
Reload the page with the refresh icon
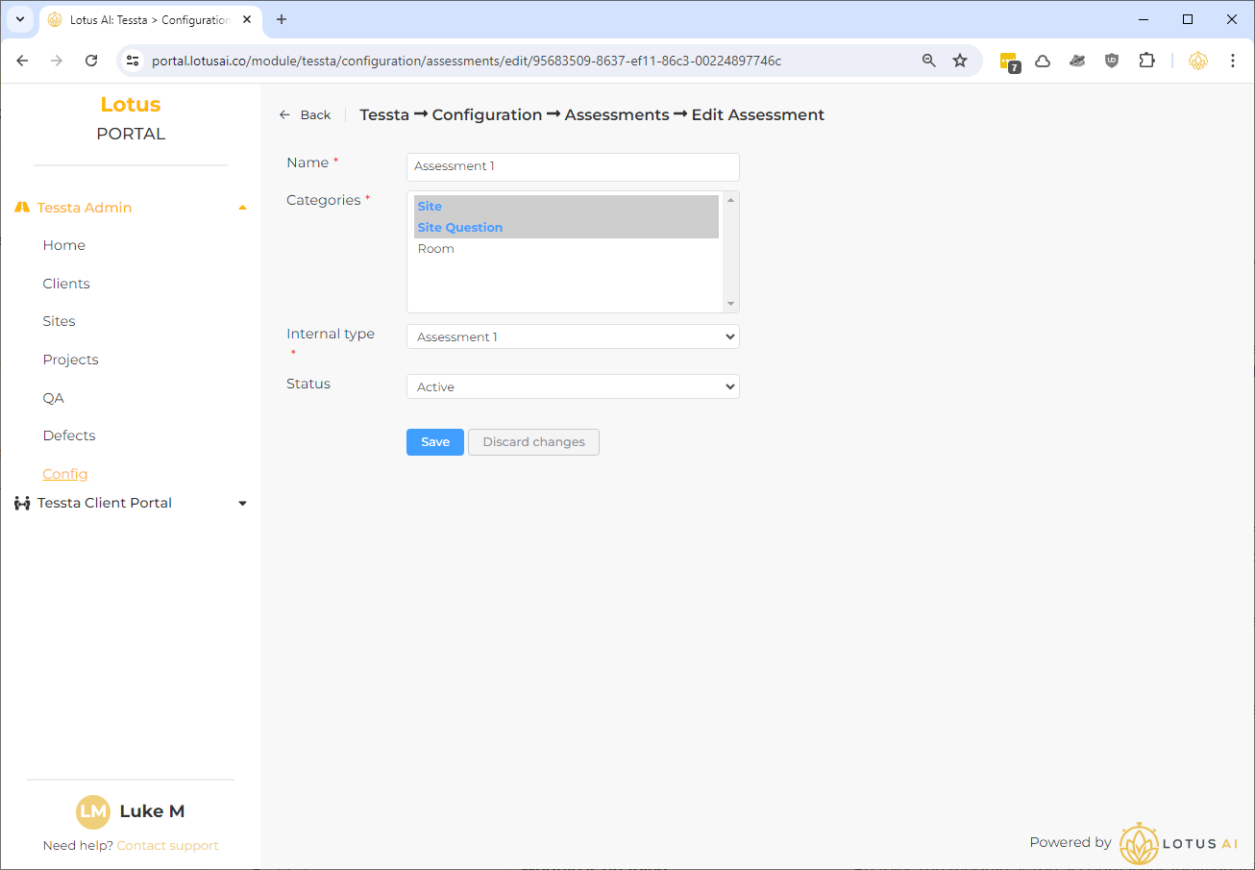91,61
